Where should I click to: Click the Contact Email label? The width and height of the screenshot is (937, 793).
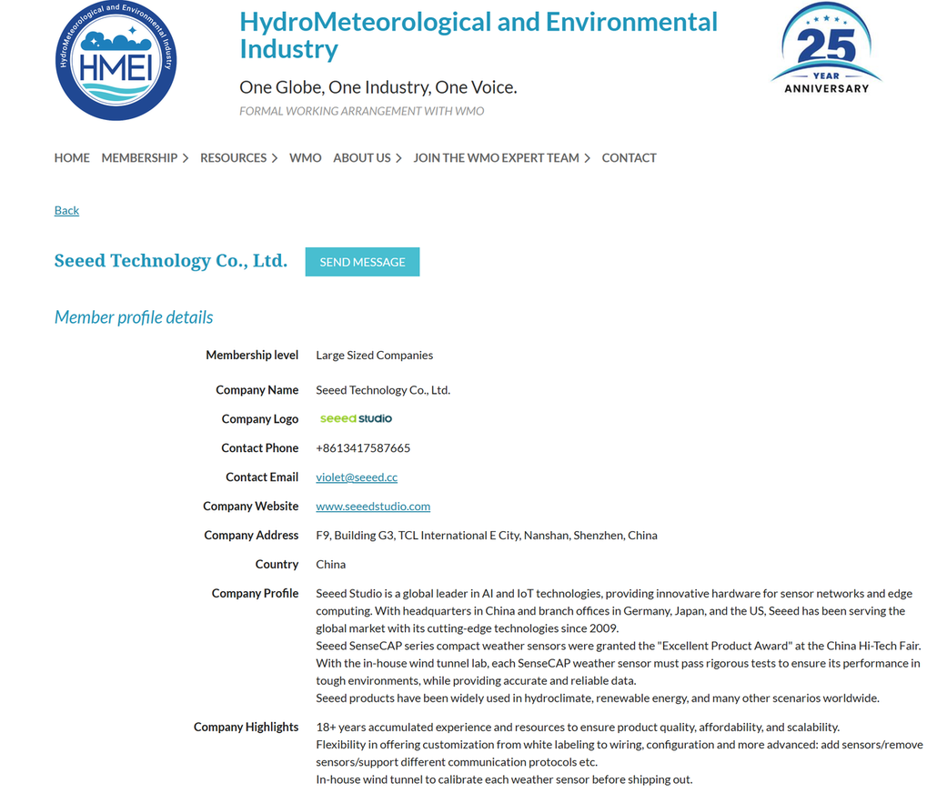262,477
